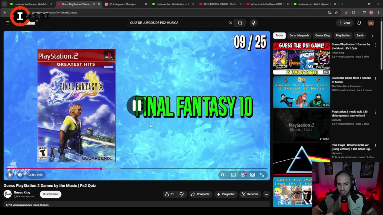Open the player settings gear

243,175
